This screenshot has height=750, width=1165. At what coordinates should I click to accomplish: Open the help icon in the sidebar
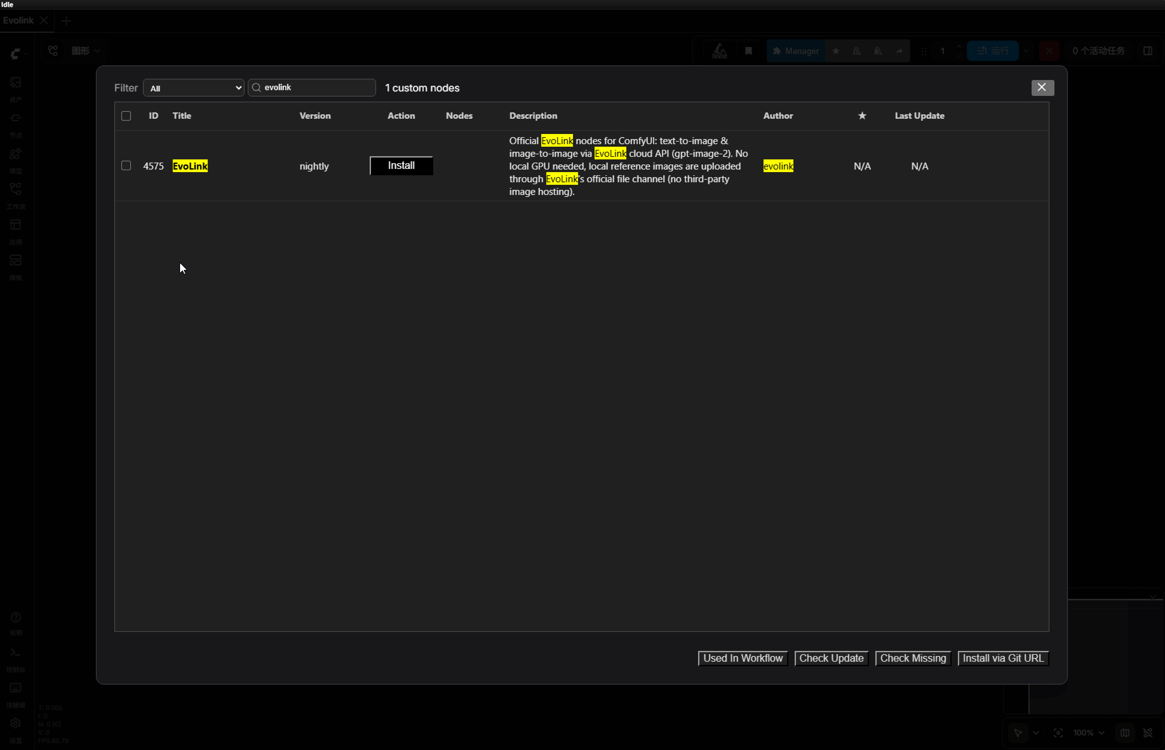click(x=16, y=618)
